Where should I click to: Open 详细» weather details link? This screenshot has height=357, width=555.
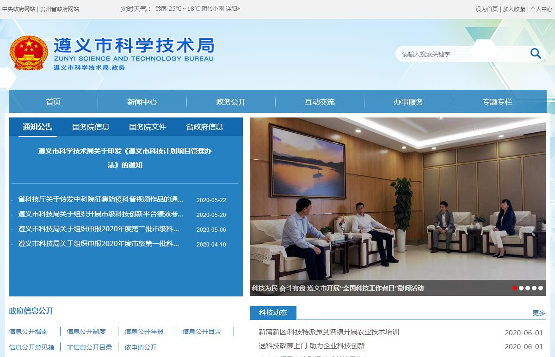point(233,9)
